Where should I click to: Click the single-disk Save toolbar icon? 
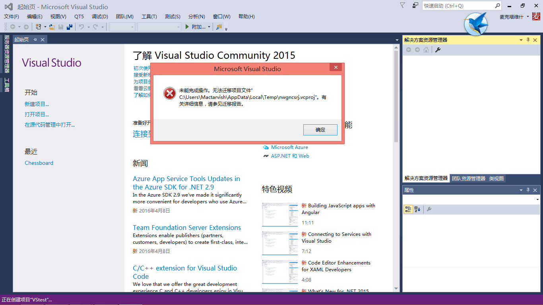point(61,27)
